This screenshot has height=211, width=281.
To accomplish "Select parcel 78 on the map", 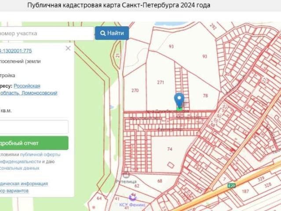I will (x=205, y=96).
